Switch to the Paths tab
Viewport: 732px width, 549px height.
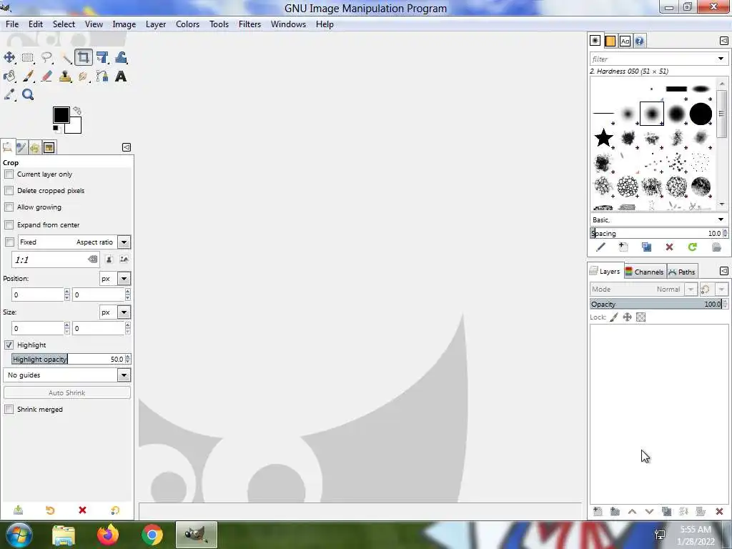682,272
